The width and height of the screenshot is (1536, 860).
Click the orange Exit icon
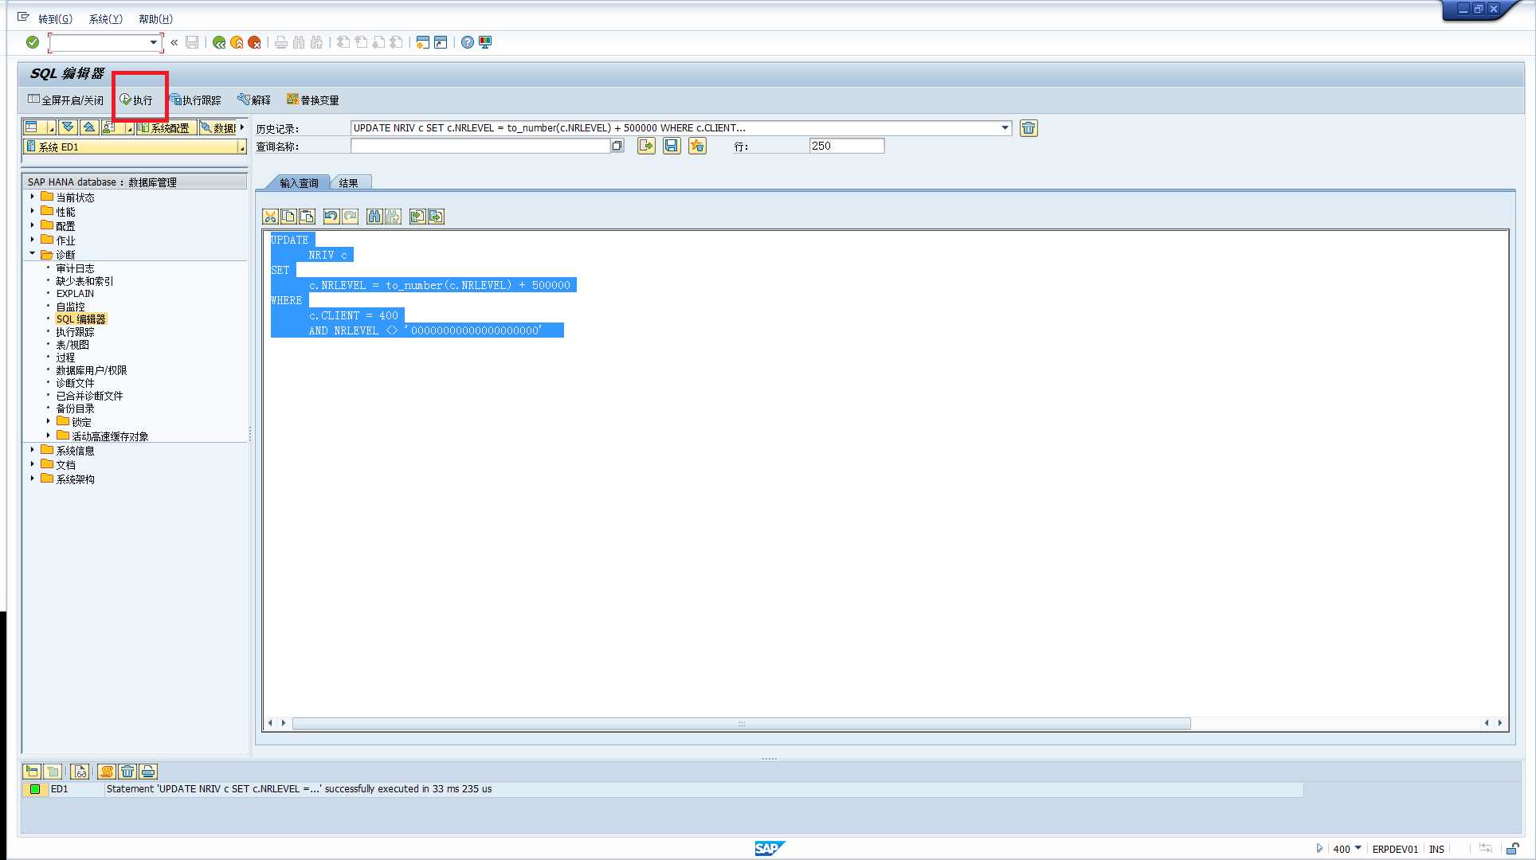[x=237, y=42]
